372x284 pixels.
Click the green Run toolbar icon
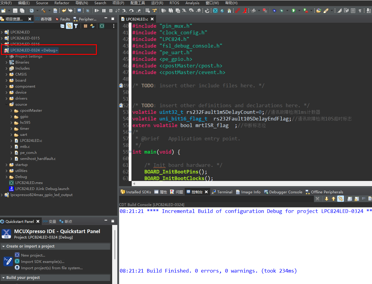[294, 11]
